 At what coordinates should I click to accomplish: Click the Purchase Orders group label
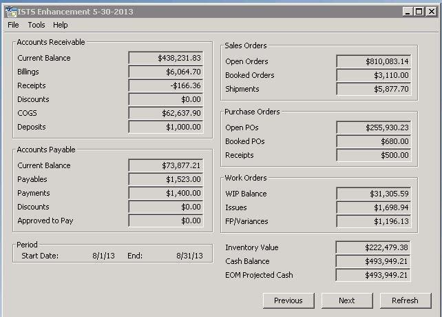(x=252, y=112)
